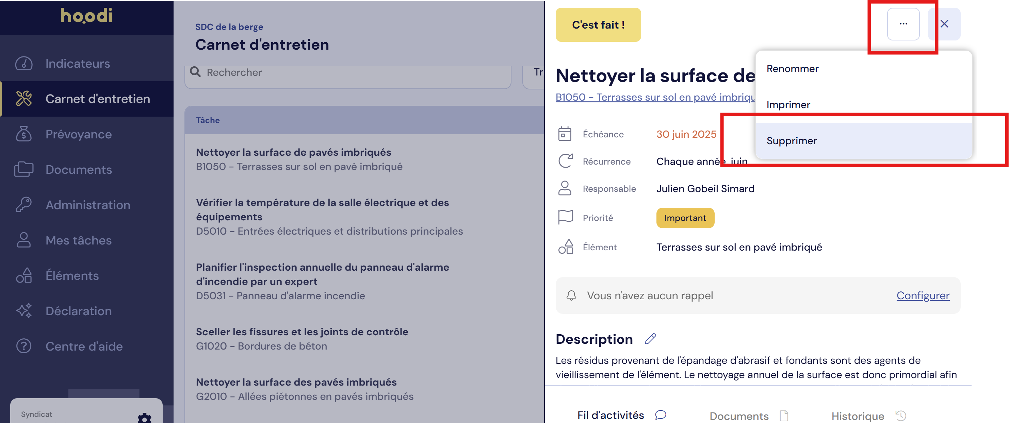Screen dimensions: 1009x423
Task: Click the Centre d'aide question icon
Action: [23, 346]
